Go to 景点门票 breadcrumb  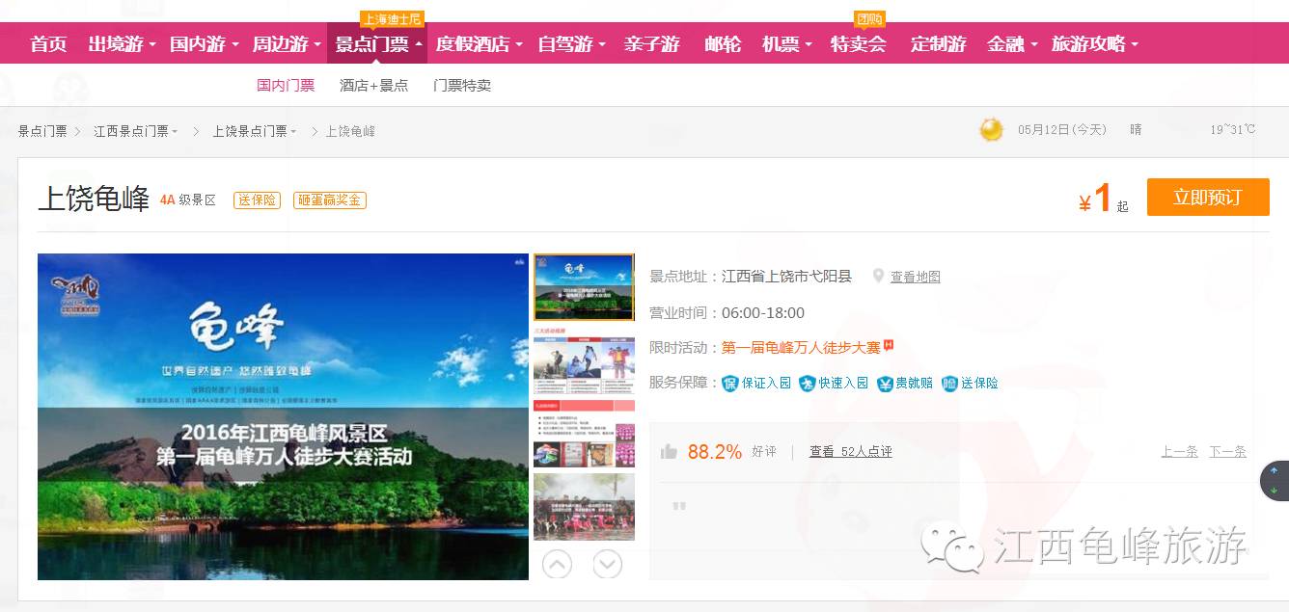point(42,131)
